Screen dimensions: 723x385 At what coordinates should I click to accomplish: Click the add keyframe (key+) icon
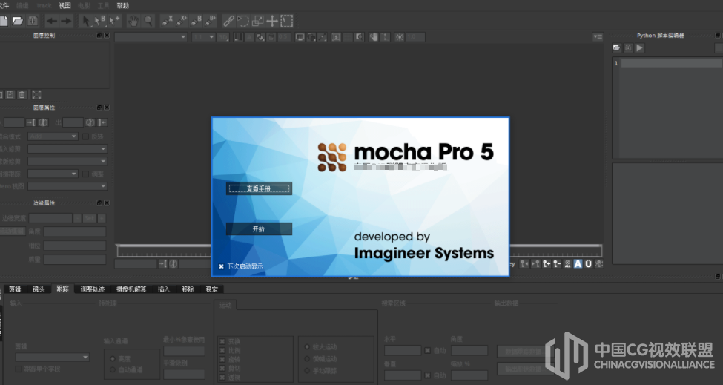[547, 264]
